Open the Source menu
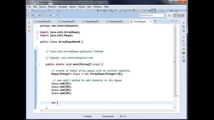Image resolution: width=214 pixels, height=120 pixels. click(x=42, y=7)
